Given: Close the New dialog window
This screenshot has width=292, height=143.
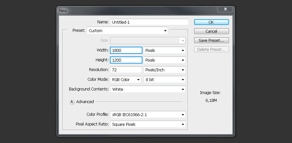Looking at the screenshot, I should click(225, 9).
